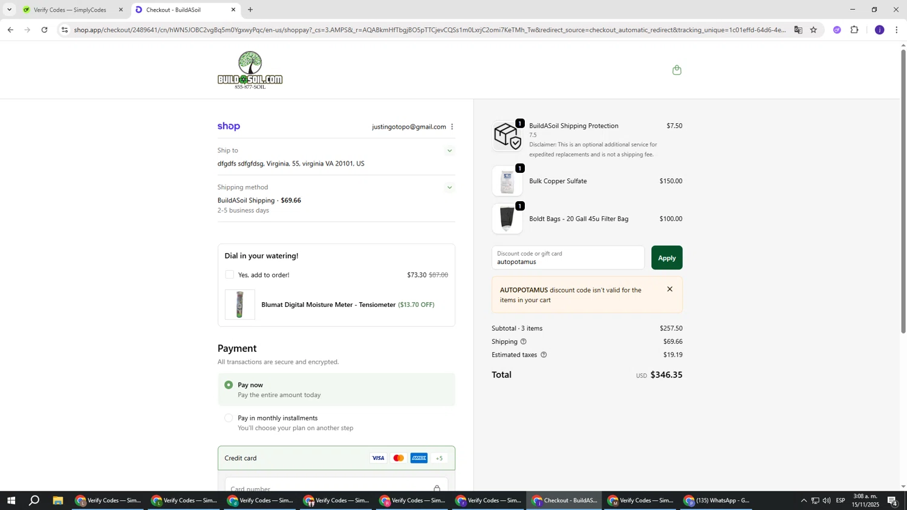The height and width of the screenshot is (510, 907).
Task: Open Windows Start menu
Action: [10, 500]
